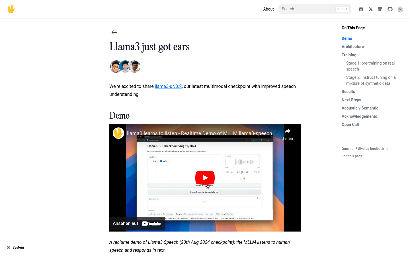Click the YouTube channel logo on video
410x256 pixels.
pos(118,133)
